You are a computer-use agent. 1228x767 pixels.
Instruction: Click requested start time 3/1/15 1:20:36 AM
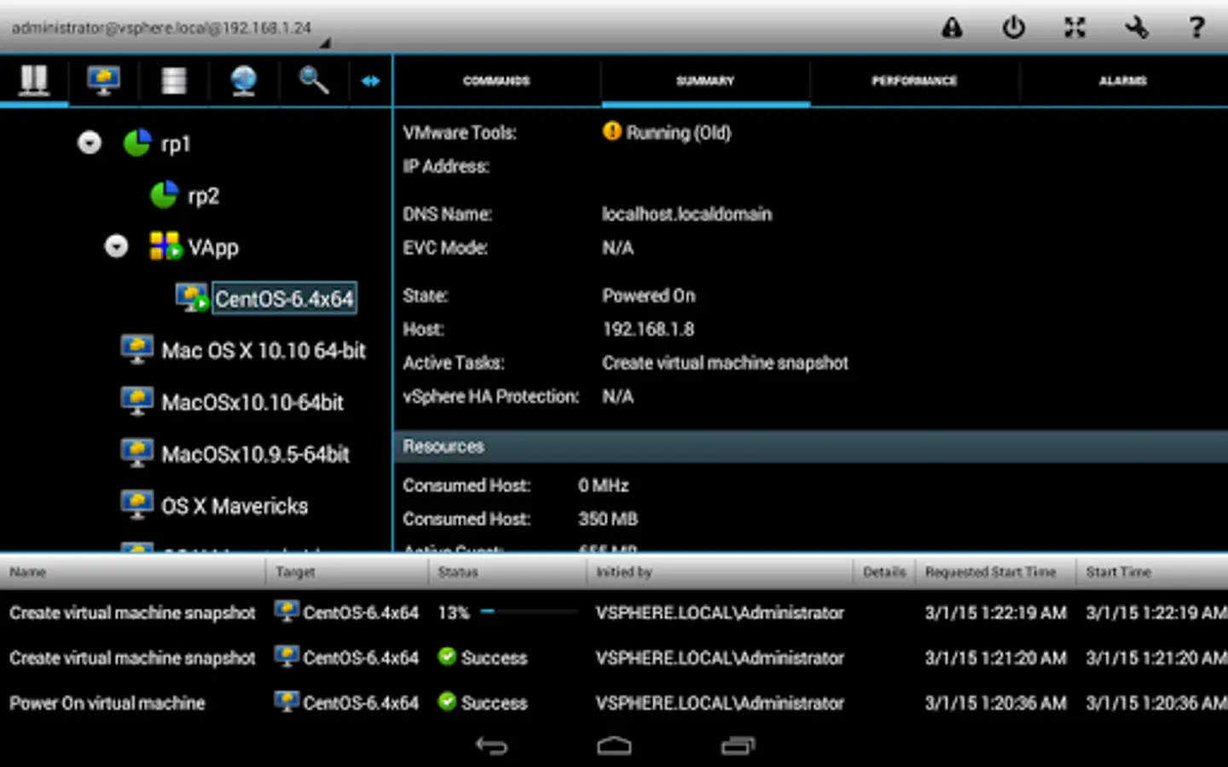[x=995, y=703]
